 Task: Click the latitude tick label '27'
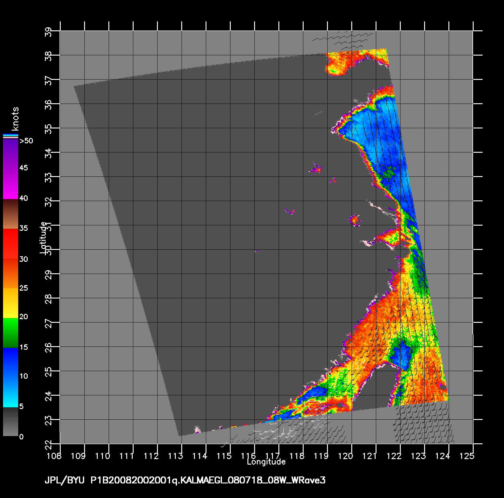48,323
